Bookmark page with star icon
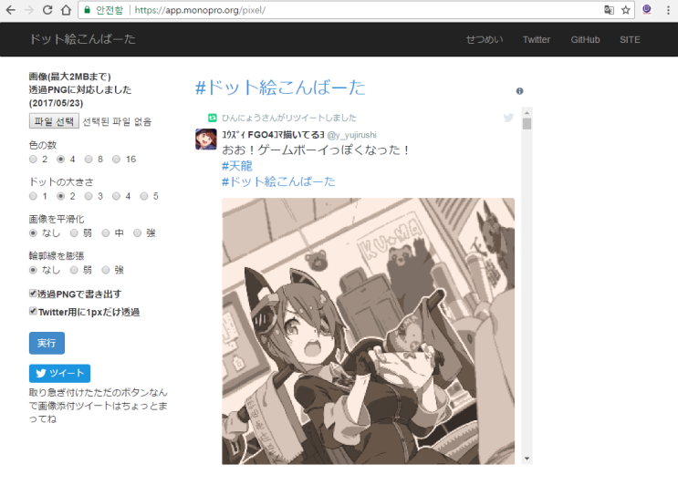 coord(625,10)
